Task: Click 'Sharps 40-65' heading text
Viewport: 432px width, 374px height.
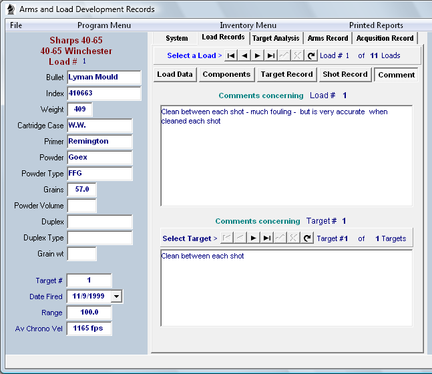Action: coord(76,41)
